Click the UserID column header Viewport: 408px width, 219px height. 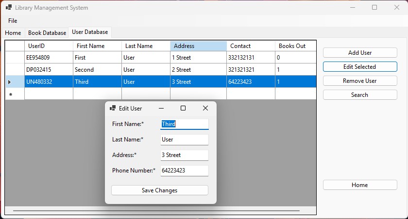coord(49,46)
